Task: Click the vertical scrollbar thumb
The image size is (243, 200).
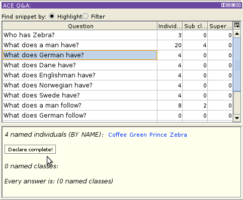Action: (x=237, y=65)
